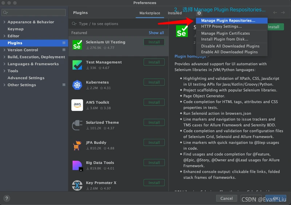Click the help question mark button

tap(7, 198)
